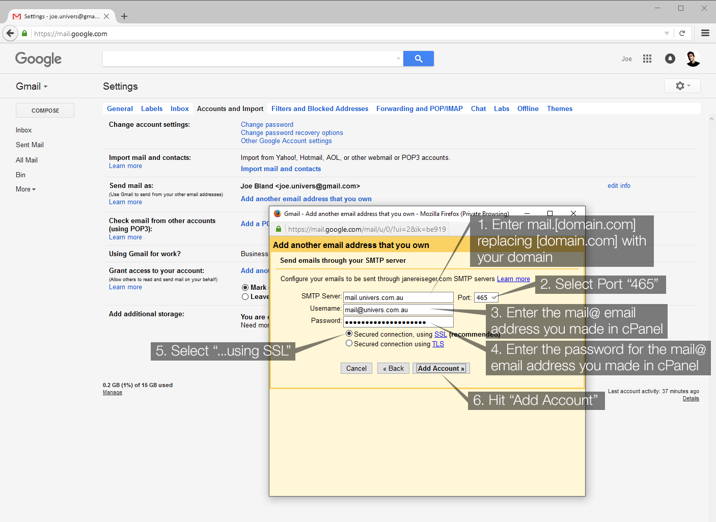The height and width of the screenshot is (522, 716).
Task: Click the green padlock in address bar
Action: click(x=24, y=34)
